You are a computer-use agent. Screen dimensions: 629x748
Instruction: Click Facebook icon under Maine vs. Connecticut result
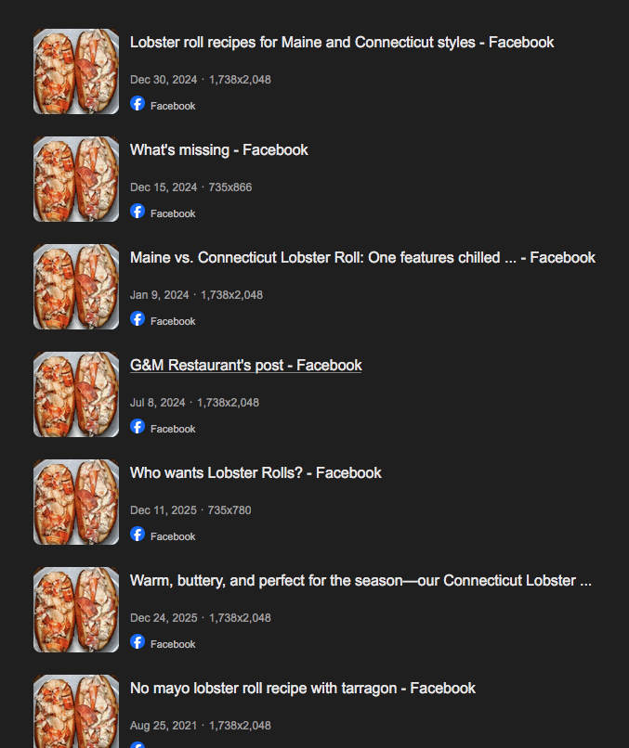point(138,318)
